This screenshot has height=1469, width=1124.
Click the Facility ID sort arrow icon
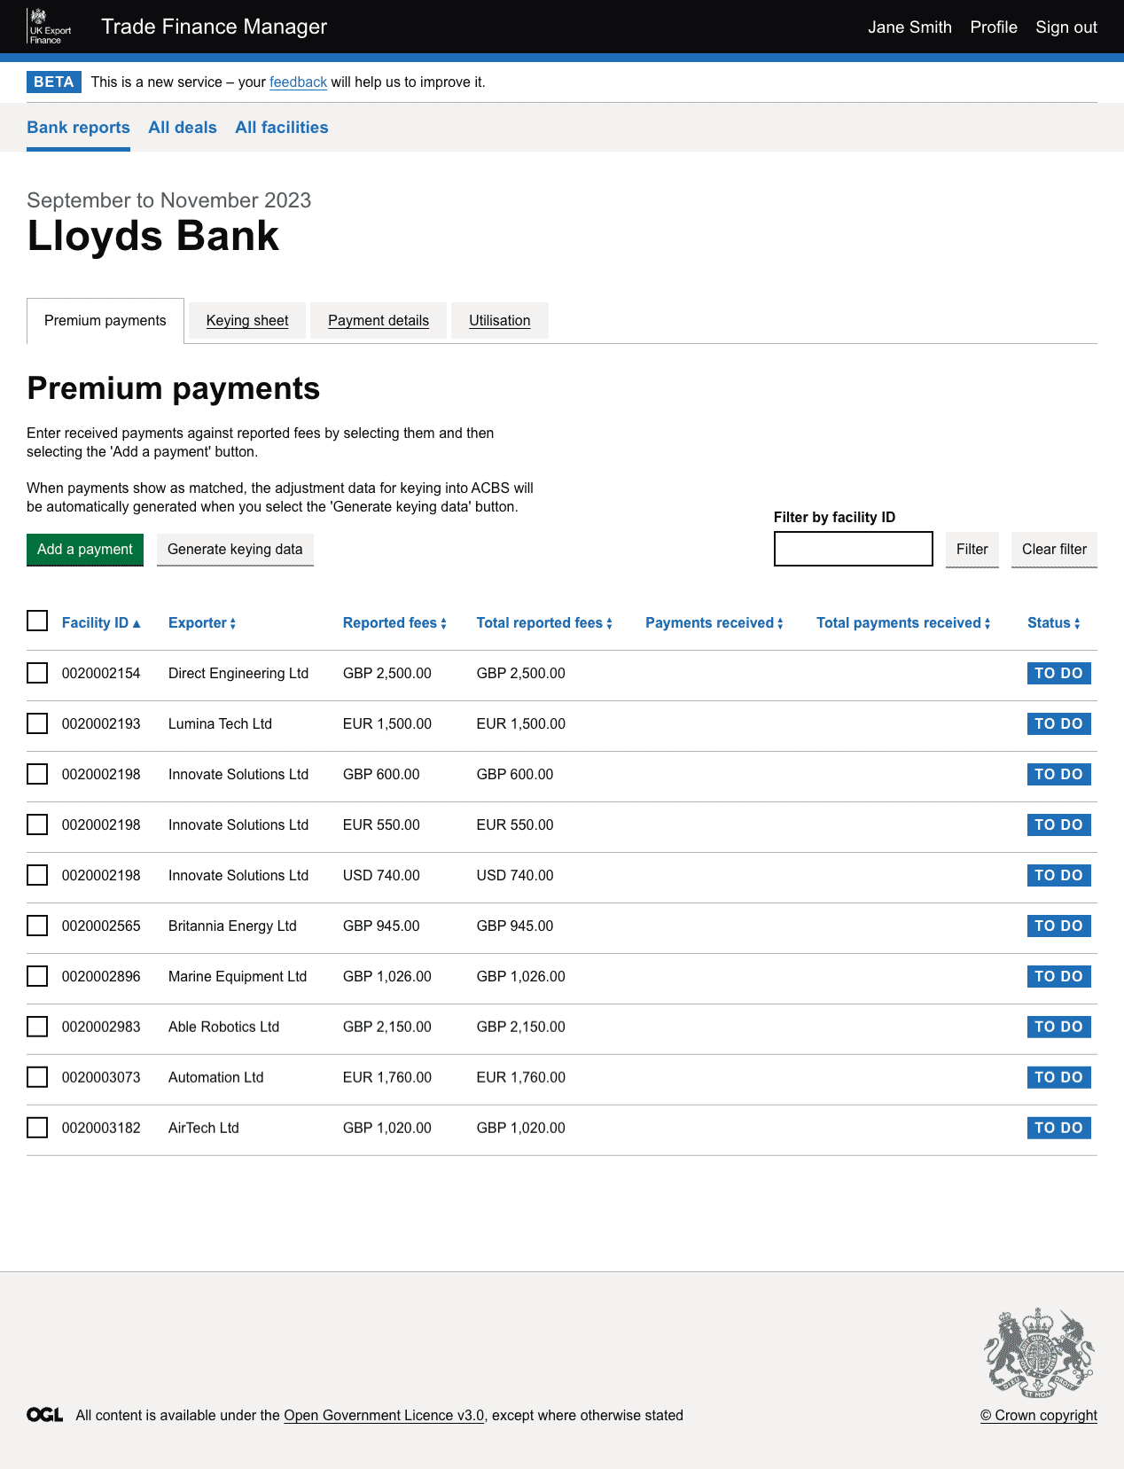(137, 623)
